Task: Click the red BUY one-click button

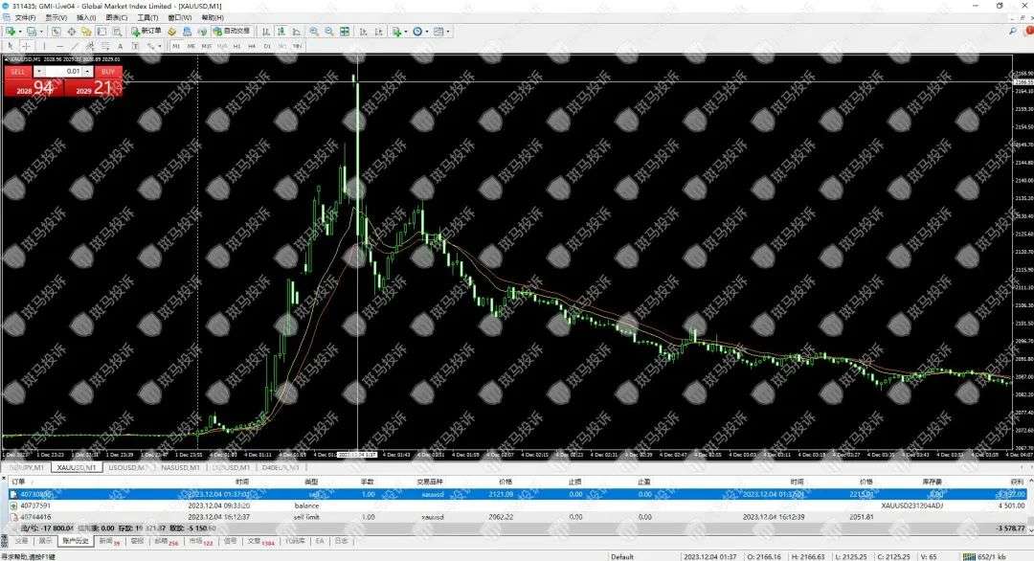Action: (108, 71)
